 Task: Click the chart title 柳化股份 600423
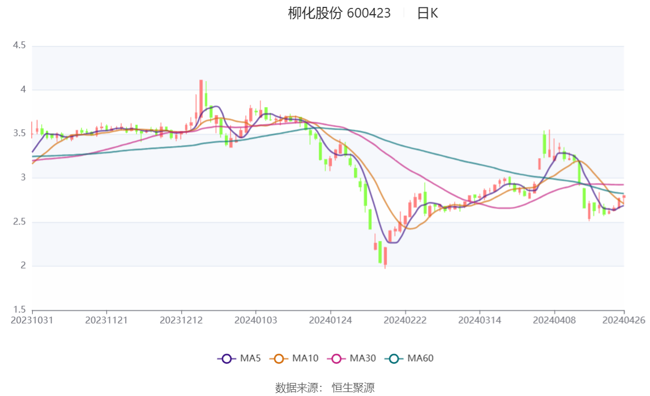point(339,13)
